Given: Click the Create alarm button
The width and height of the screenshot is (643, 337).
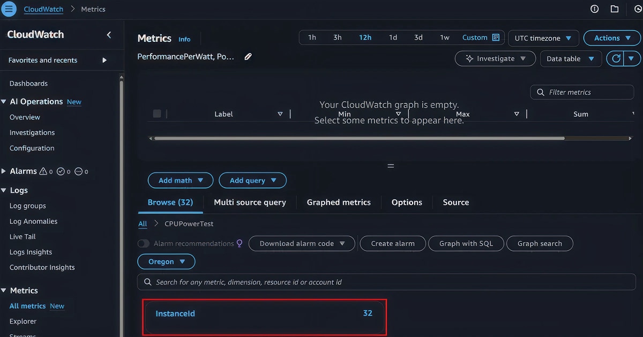Looking at the screenshot, I should coord(393,243).
